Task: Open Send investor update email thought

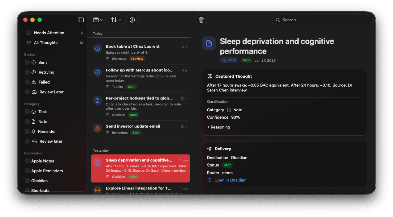Action: point(140,129)
